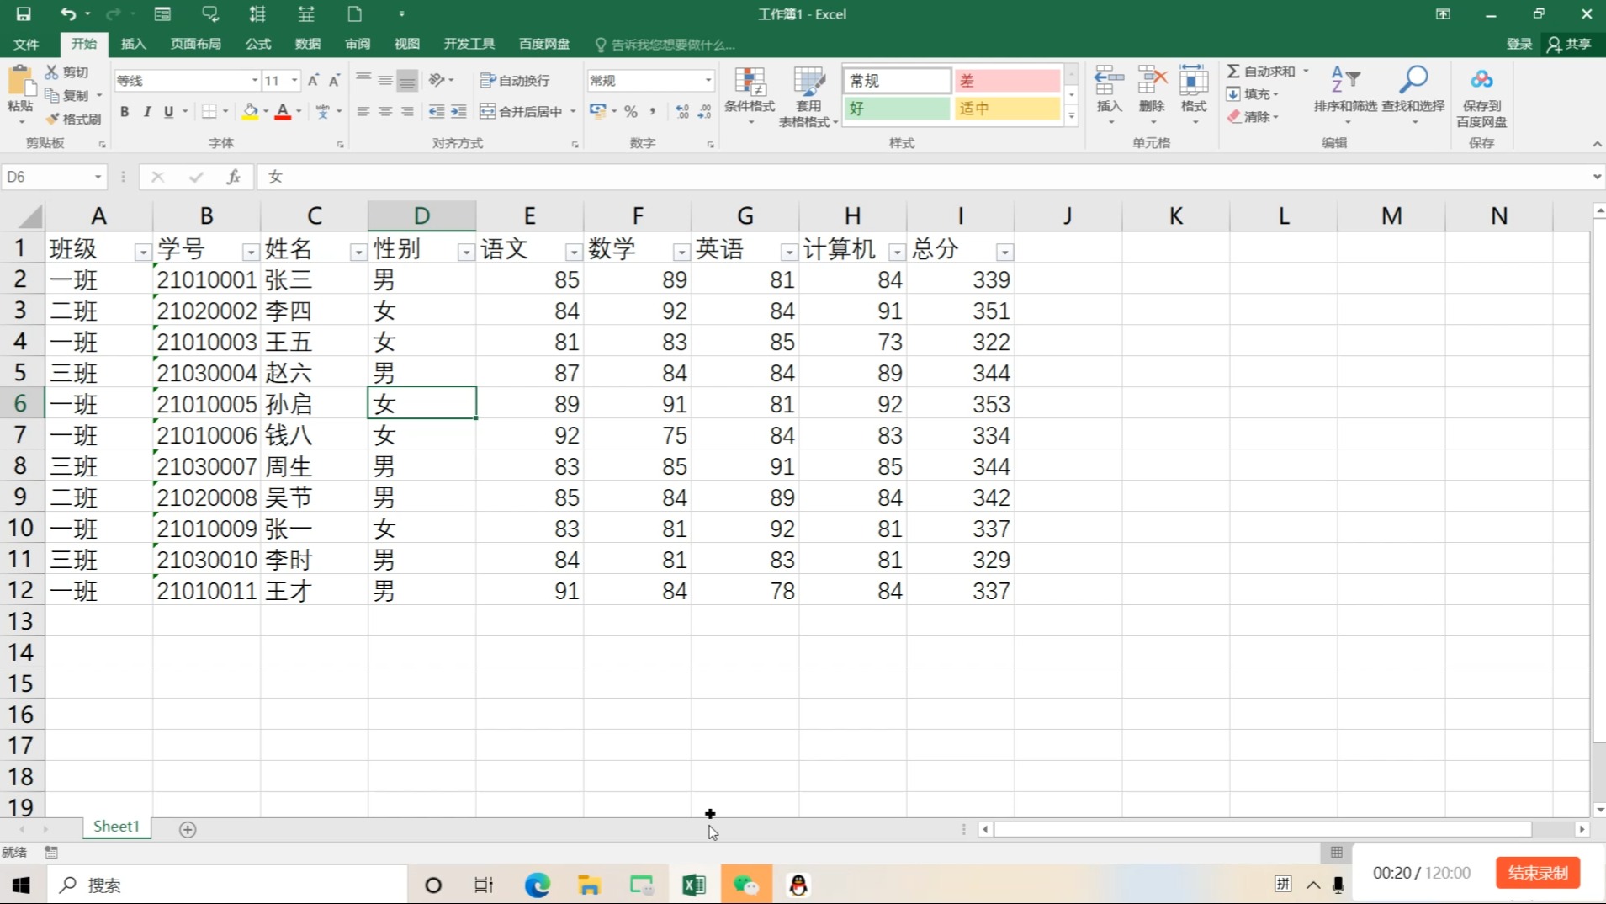Viewport: 1606px width, 904px height.
Task: Open the 视图 (View) tab
Action: tap(407, 44)
